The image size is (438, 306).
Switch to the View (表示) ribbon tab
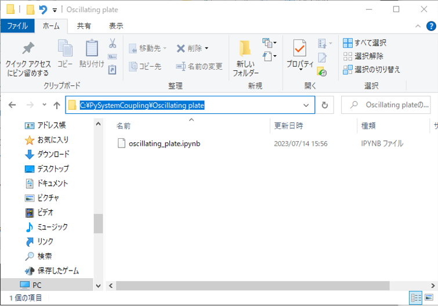pos(116,26)
